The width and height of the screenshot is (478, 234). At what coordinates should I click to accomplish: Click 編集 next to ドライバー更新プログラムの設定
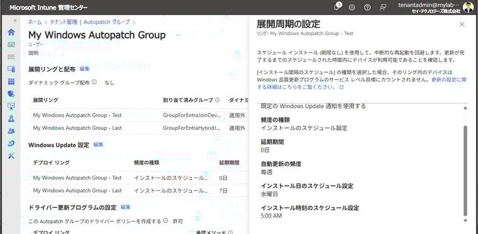(125, 207)
